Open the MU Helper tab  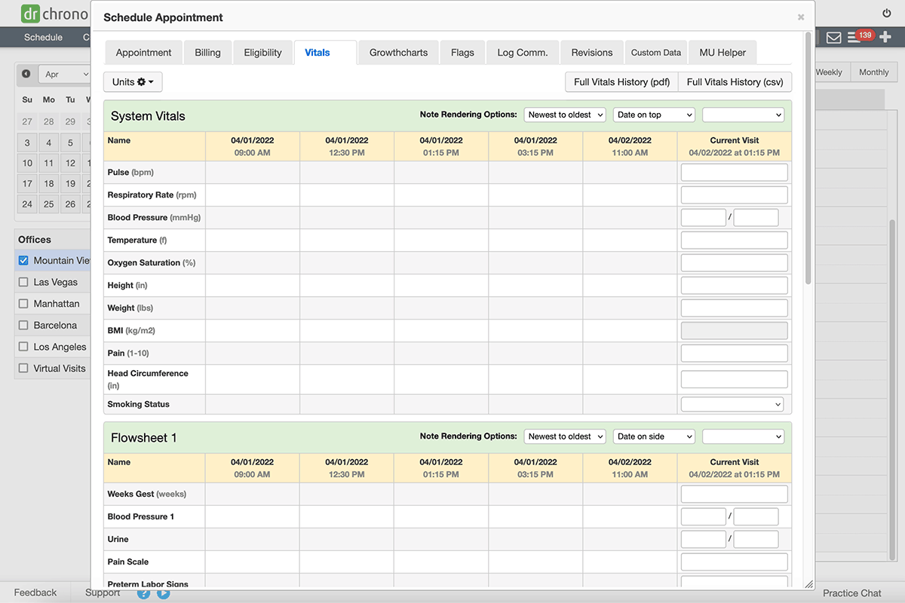pos(722,53)
